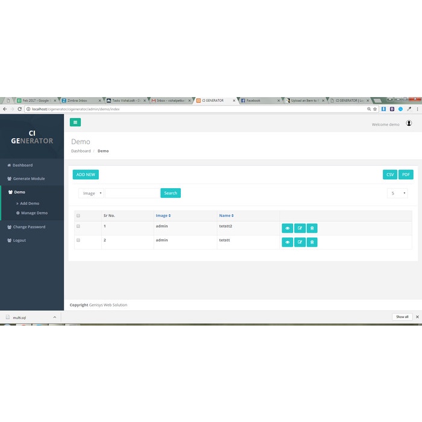Switch to the Feb 2017 Google tab
Viewport: 422px width, 422px height.
37,101
